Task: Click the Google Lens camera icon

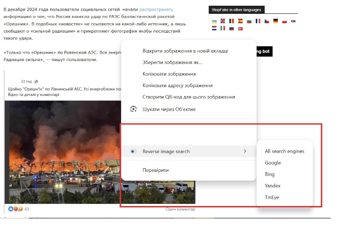Action: (133, 109)
